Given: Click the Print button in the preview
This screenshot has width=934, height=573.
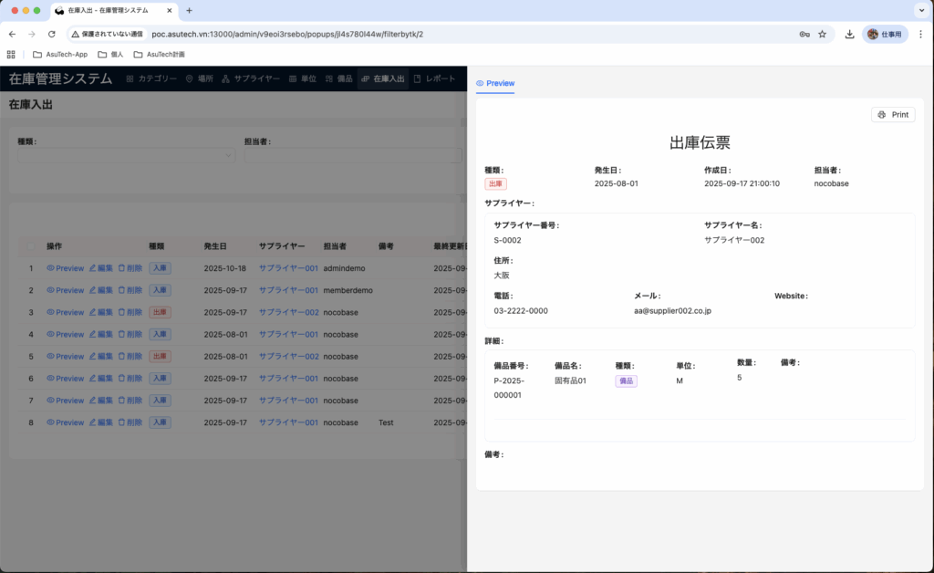Looking at the screenshot, I should point(893,115).
